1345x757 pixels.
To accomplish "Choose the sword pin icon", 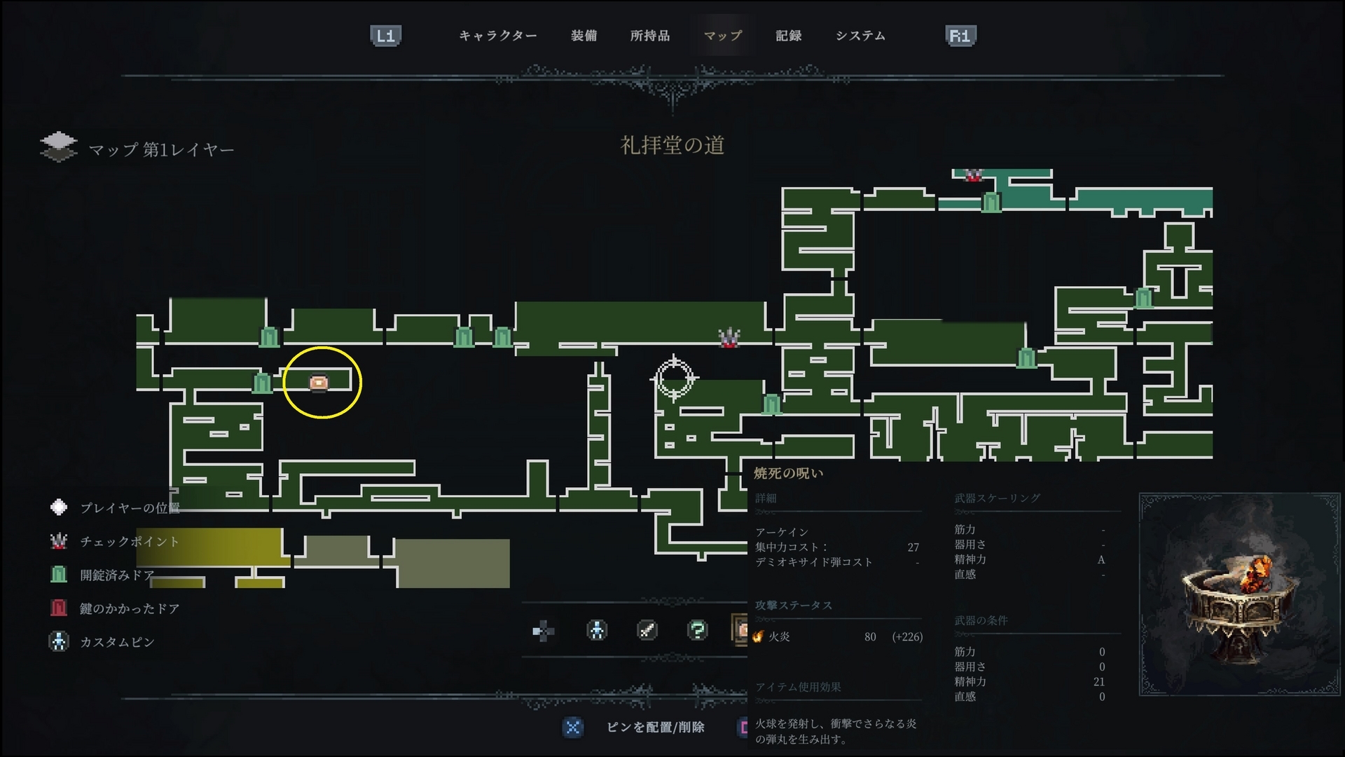I will [647, 630].
